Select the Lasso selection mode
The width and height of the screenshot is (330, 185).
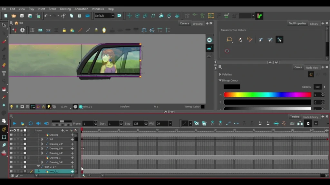pos(229,40)
